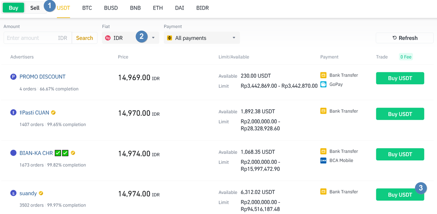Viewport: 437px width, 214px height.
Task: Click suandy verified badge
Action: (41, 193)
